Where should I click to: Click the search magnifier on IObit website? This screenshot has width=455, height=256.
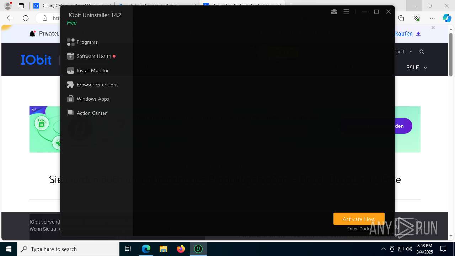pos(422,52)
